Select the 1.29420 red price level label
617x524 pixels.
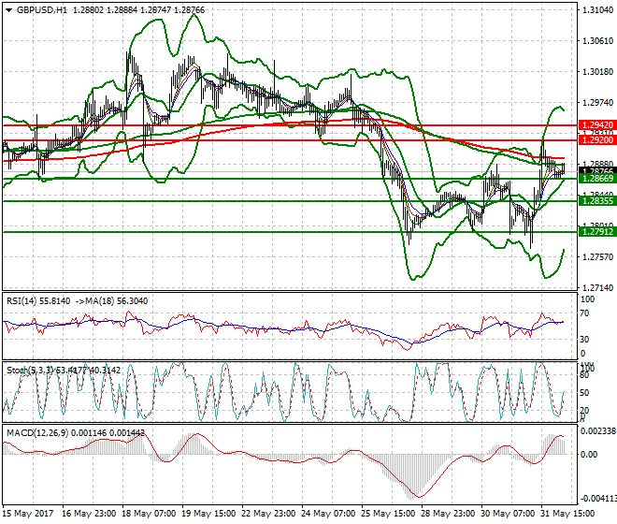click(598, 124)
